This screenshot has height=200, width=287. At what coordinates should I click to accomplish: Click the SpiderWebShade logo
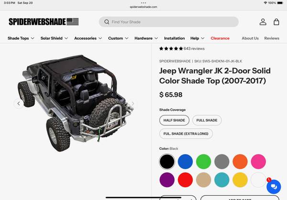click(x=44, y=22)
